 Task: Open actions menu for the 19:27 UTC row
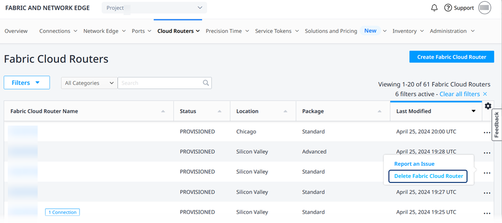tap(487, 193)
